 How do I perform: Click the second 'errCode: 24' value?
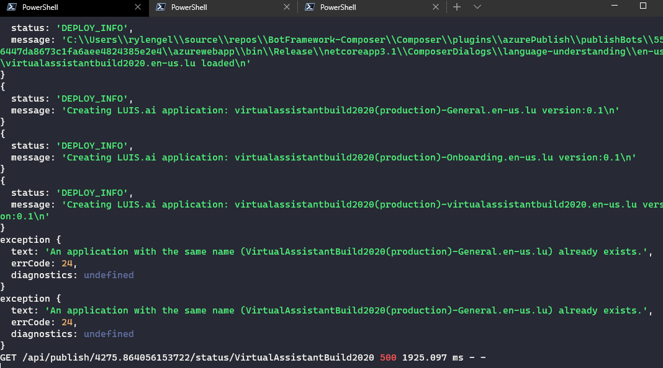point(67,322)
